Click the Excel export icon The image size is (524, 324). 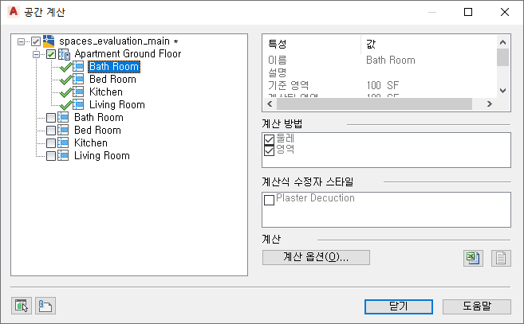click(x=473, y=258)
